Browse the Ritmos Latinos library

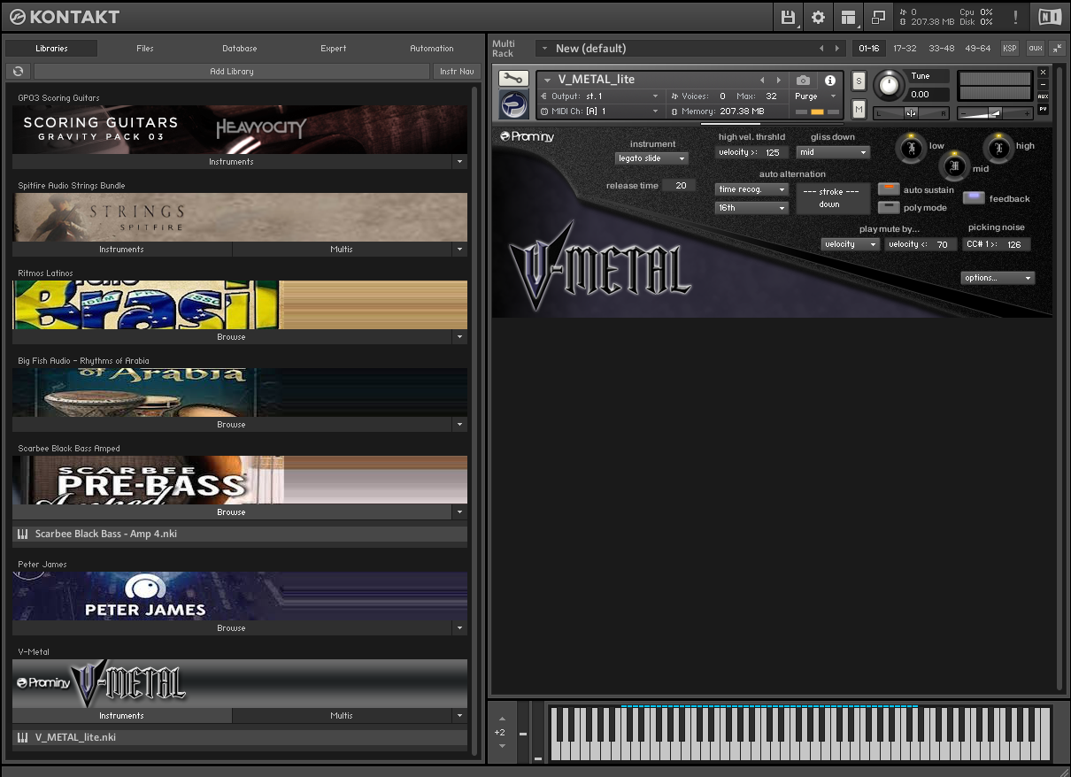tap(232, 337)
